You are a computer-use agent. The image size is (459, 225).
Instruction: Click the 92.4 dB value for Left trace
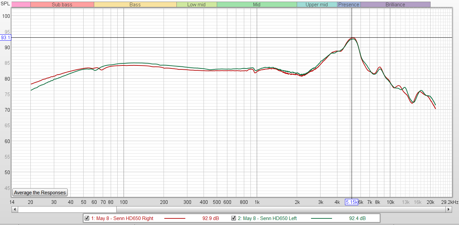pyautogui.click(x=358, y=218)
